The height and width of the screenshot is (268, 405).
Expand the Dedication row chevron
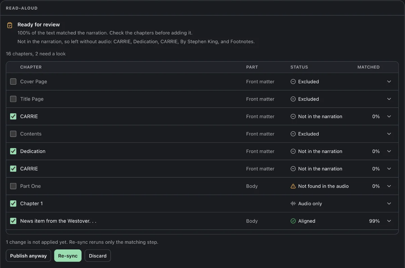[389, 151]
